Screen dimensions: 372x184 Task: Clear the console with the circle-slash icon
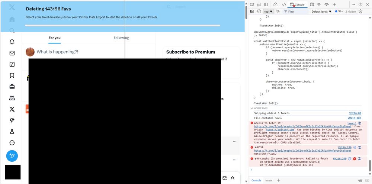click(259, 12)
